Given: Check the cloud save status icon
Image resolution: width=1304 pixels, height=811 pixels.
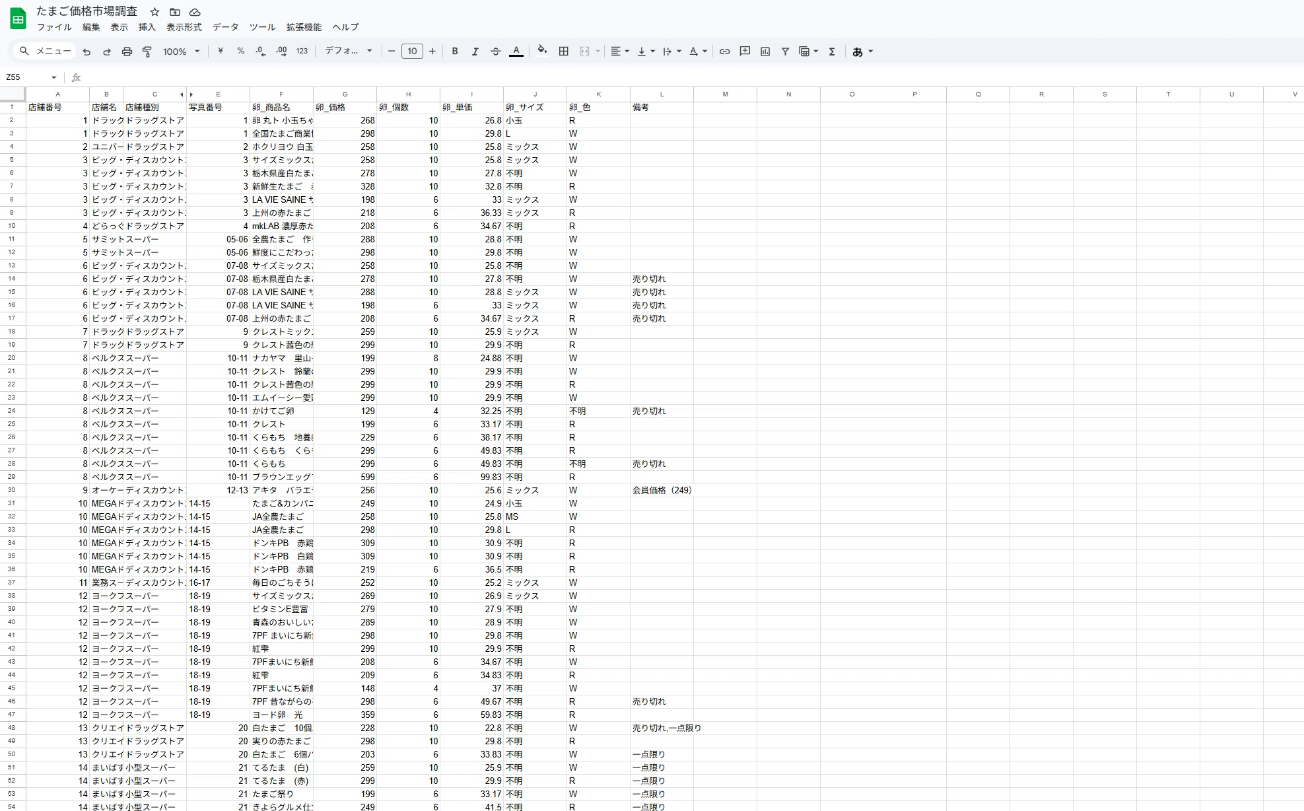Looking at the screenshot, I should [195, 12].
